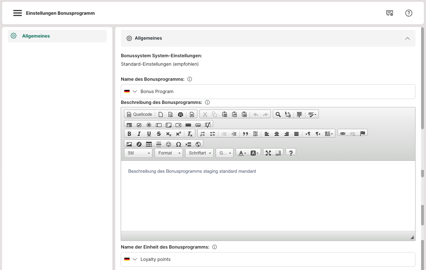The image size is (426, 270).
Task: Click the Name des Bonusprogramms input field
Action: click(x=274, y=92)
